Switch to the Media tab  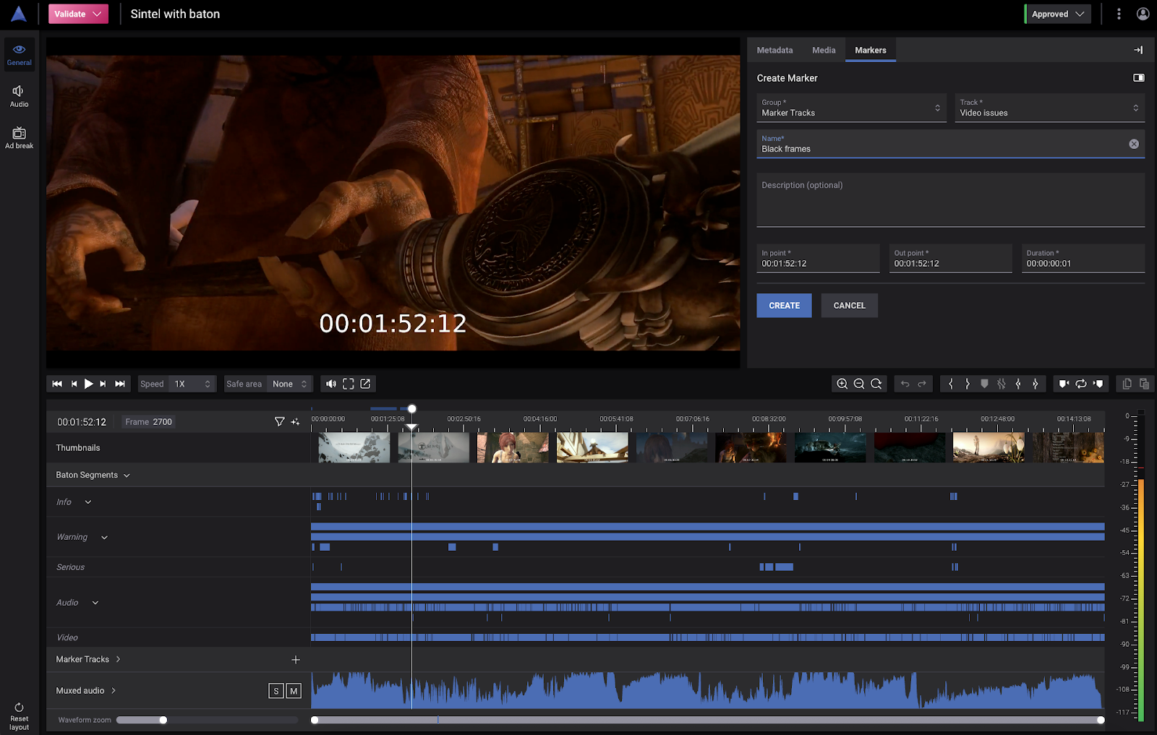coord(824,50)
